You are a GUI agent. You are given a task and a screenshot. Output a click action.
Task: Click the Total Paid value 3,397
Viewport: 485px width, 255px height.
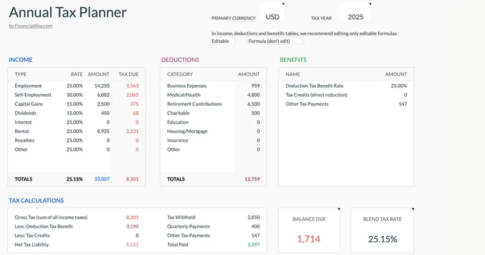(253, 245)
